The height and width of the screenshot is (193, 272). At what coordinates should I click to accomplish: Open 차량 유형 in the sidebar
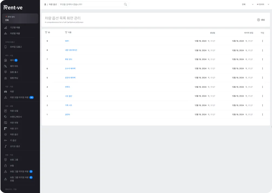[x=14, y=123]
